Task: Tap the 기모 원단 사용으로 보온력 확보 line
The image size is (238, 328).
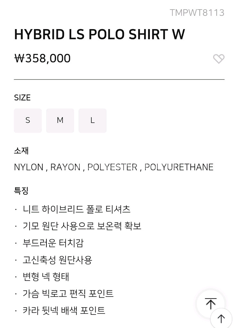Action: click(82, 226)
